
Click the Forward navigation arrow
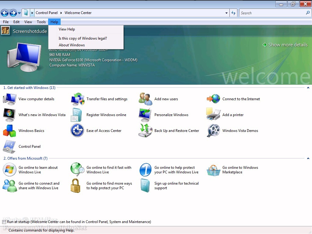point(13,13)
